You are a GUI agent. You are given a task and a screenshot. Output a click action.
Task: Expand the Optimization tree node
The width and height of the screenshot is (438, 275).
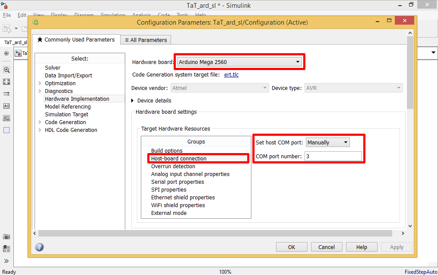pos(40,83)
